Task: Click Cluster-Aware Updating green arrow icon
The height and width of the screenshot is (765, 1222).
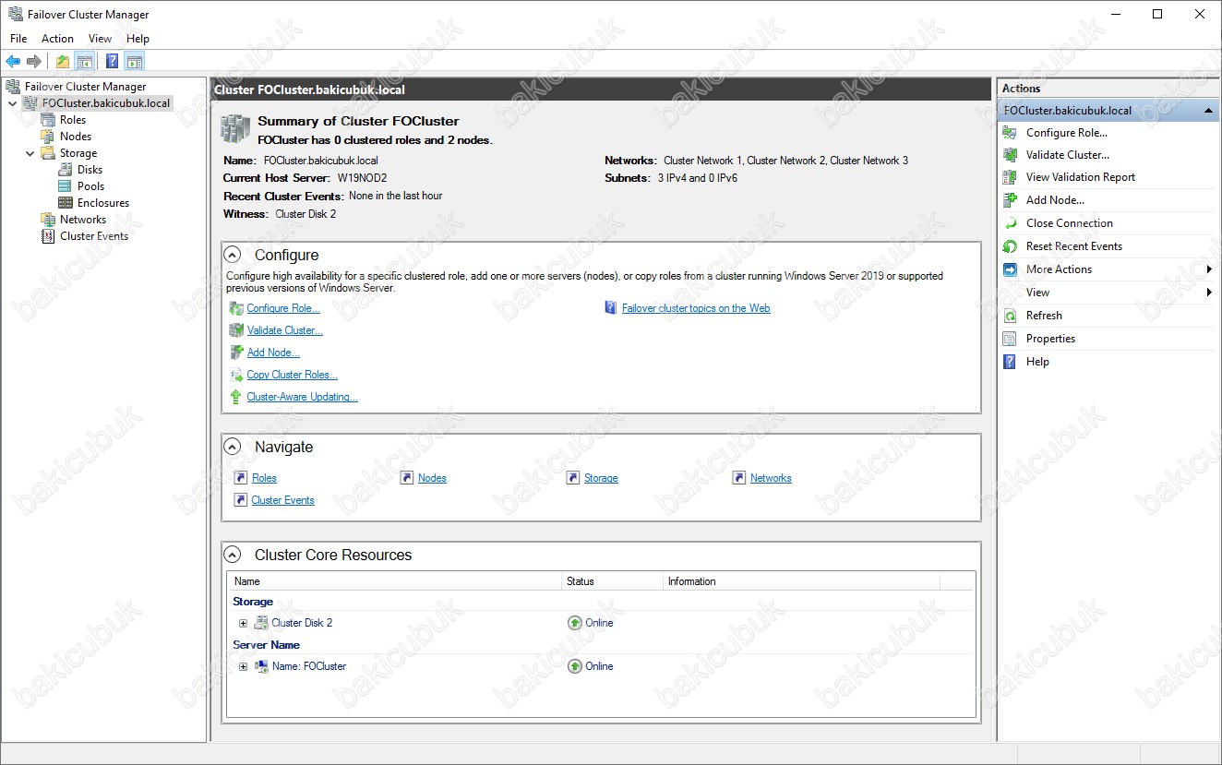Action: pyautogui.click(x=236, y=397)
